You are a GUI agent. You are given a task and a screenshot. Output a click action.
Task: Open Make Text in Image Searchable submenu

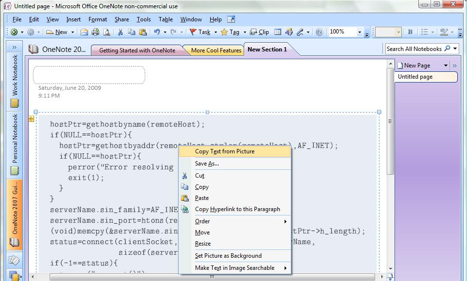click(234, 268)
